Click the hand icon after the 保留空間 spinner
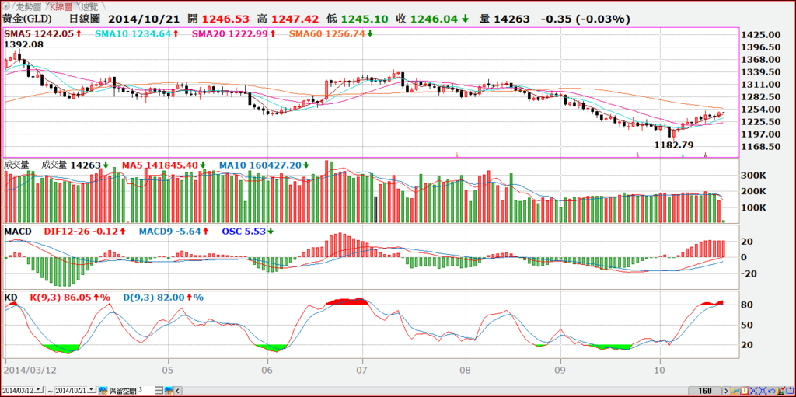796x397 pixels. click(169, 391)
